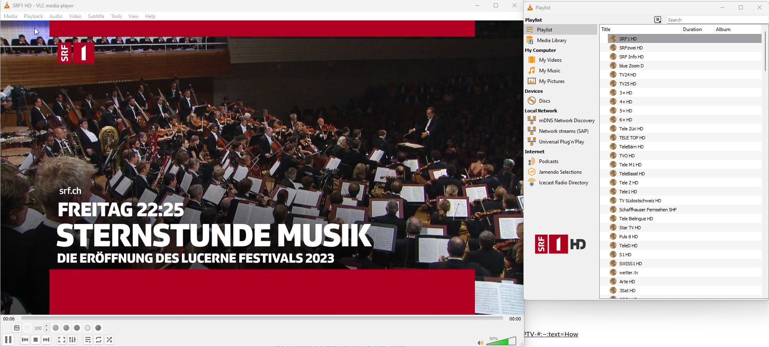This screenshot has height=347, width=769.
Task: Click the video seek bar
Action: click(x=262, y=318)
